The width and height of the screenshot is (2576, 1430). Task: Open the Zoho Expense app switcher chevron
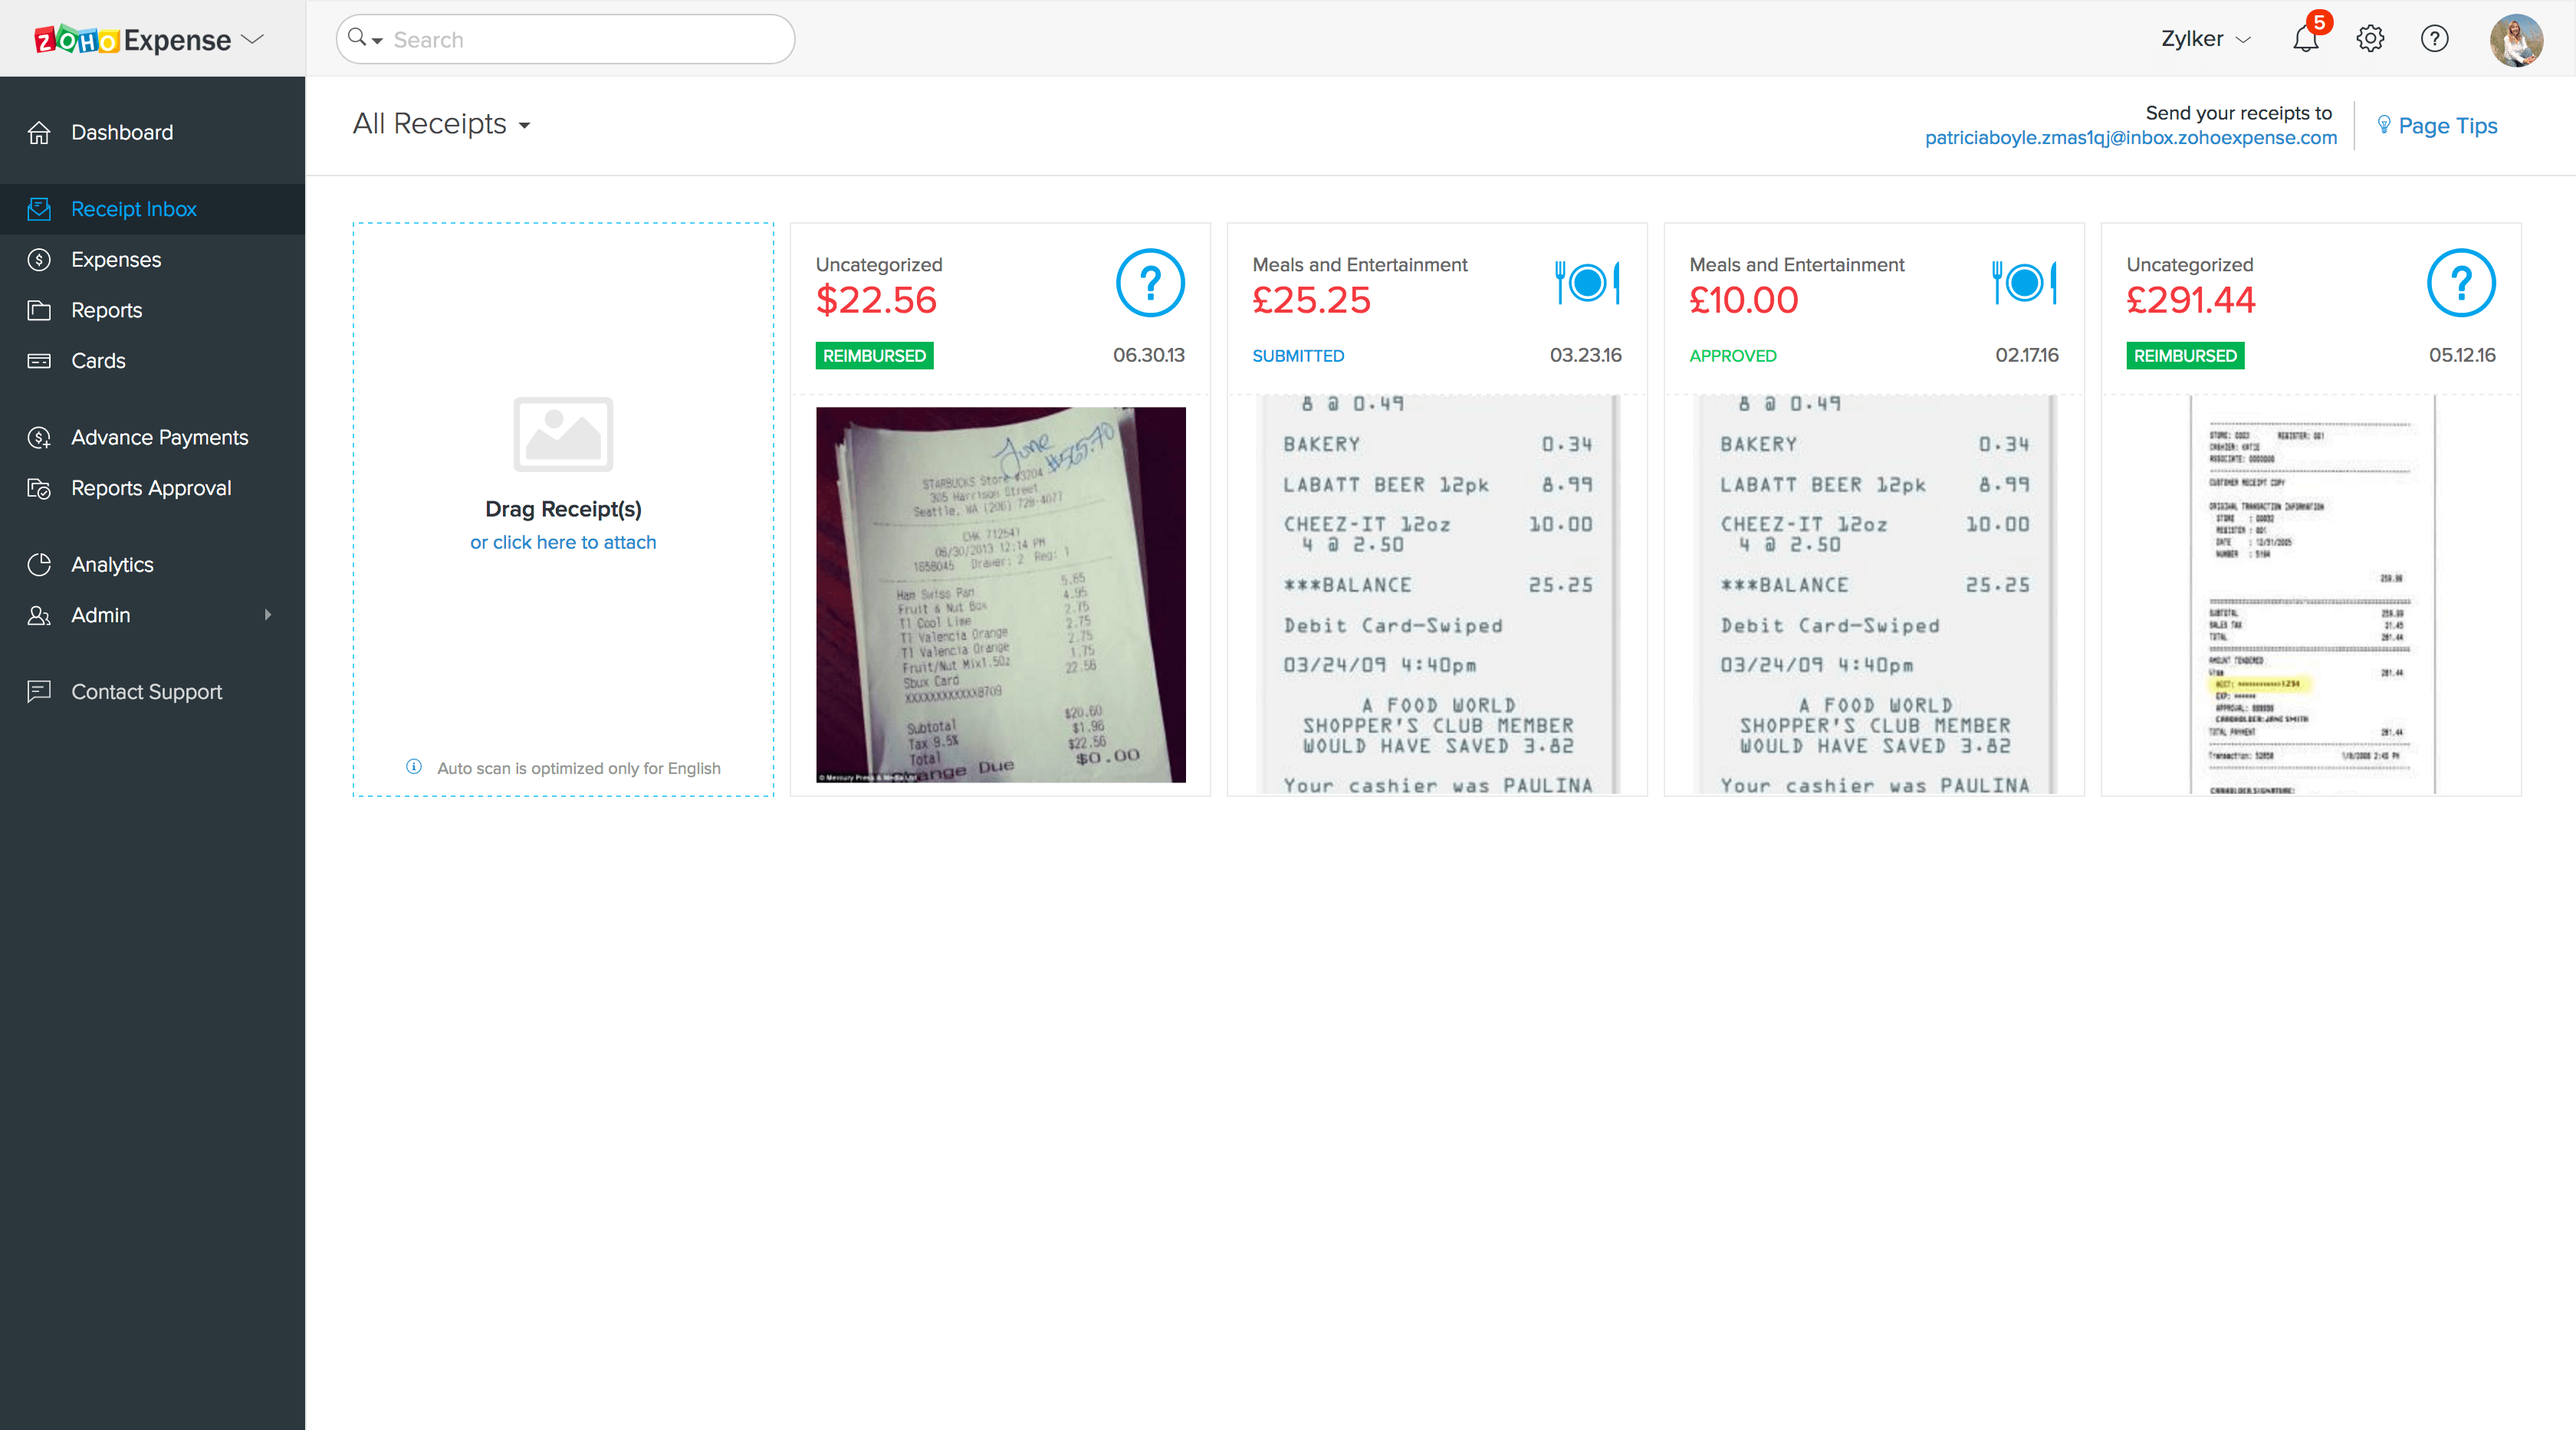pos(253,39)
